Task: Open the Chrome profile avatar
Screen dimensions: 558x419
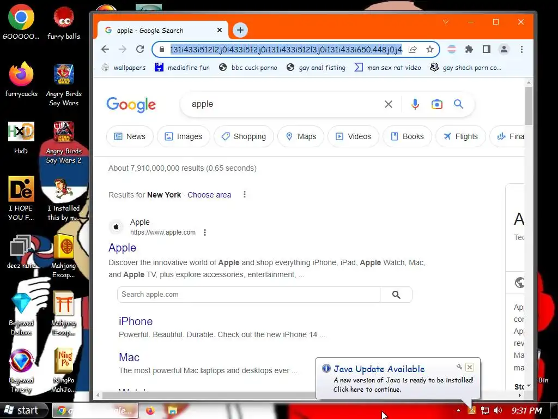Action: 504,49
